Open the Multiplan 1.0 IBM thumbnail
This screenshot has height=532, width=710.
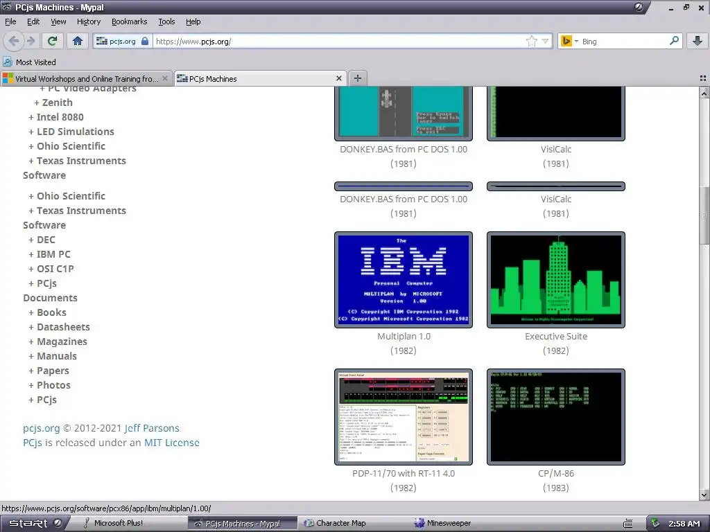coord(404,280)
